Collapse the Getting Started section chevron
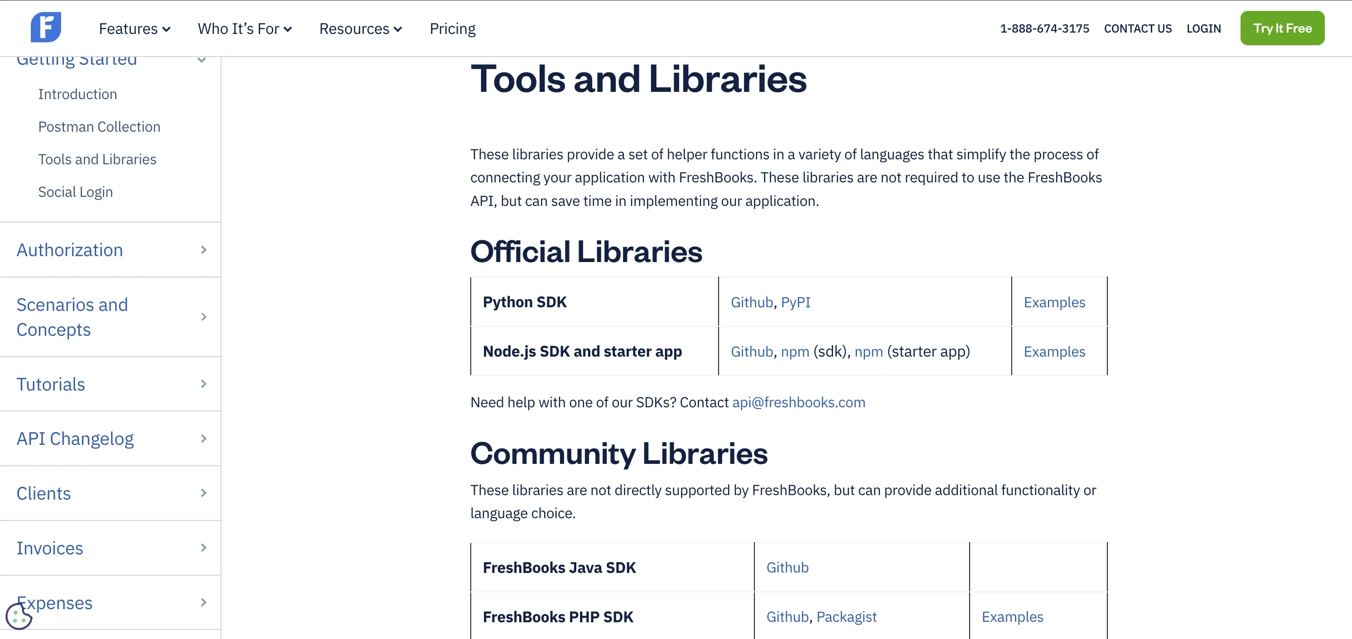 pyautogui.click(x=202, y=60)
